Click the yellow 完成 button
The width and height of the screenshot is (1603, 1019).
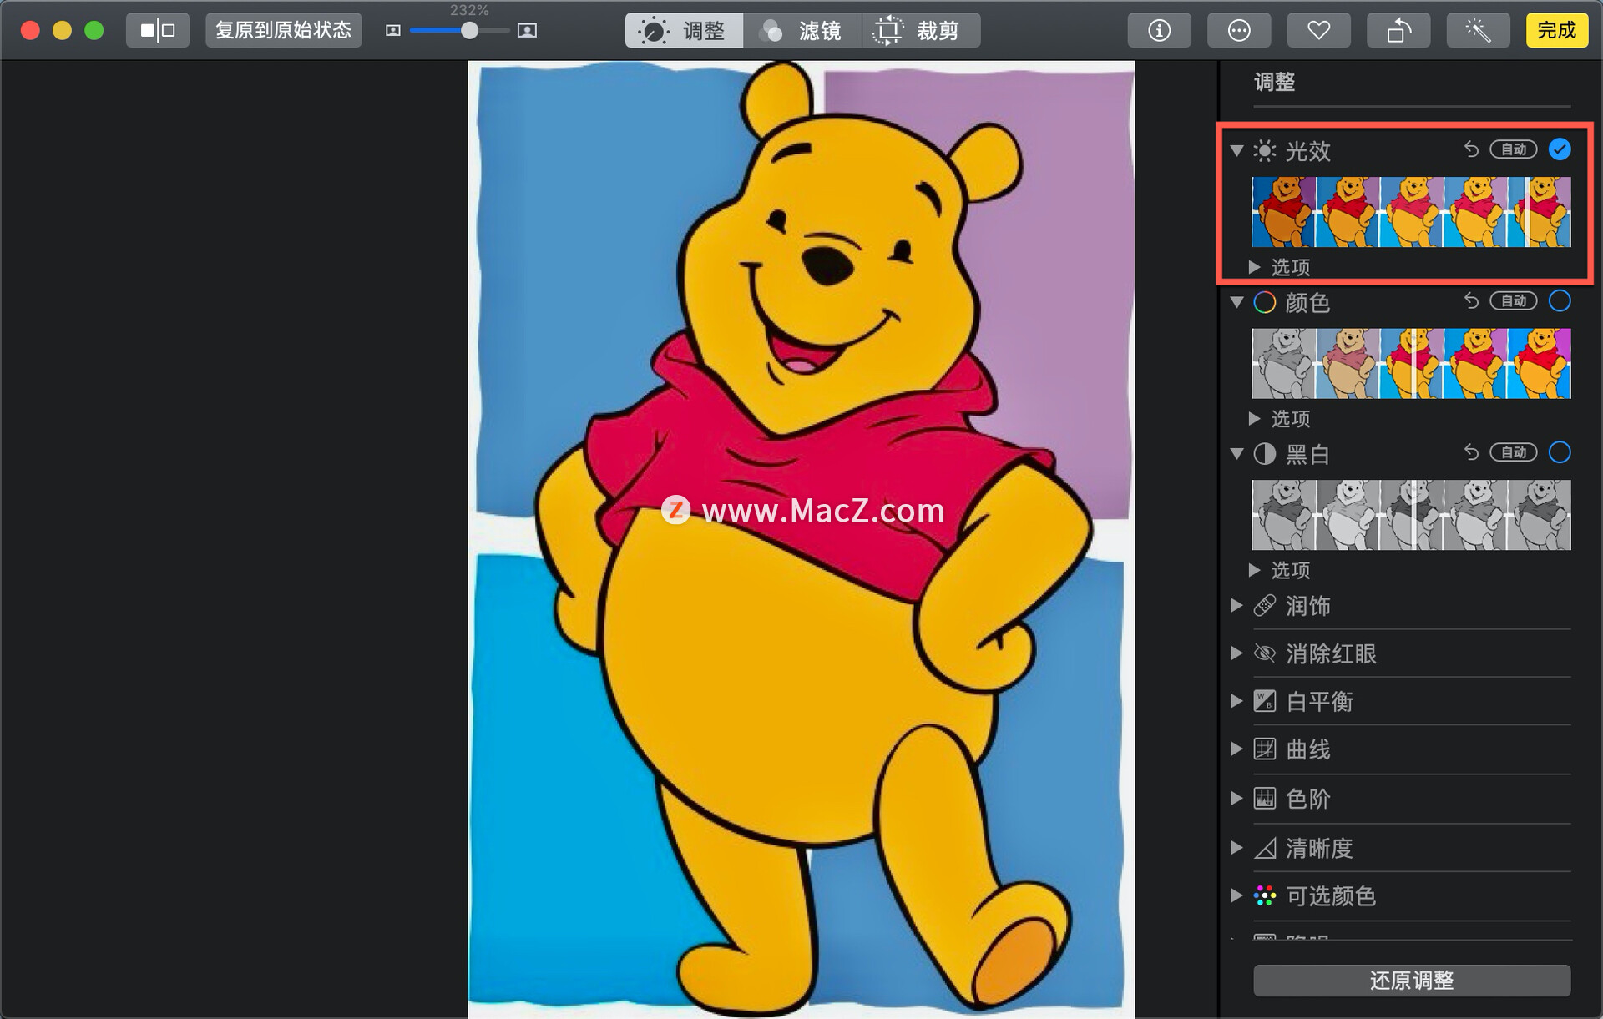(1556, 31)
